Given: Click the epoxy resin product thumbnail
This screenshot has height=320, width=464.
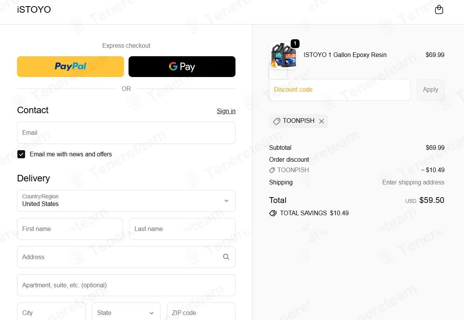Looking at the screenshot, I should pos(283,55).
